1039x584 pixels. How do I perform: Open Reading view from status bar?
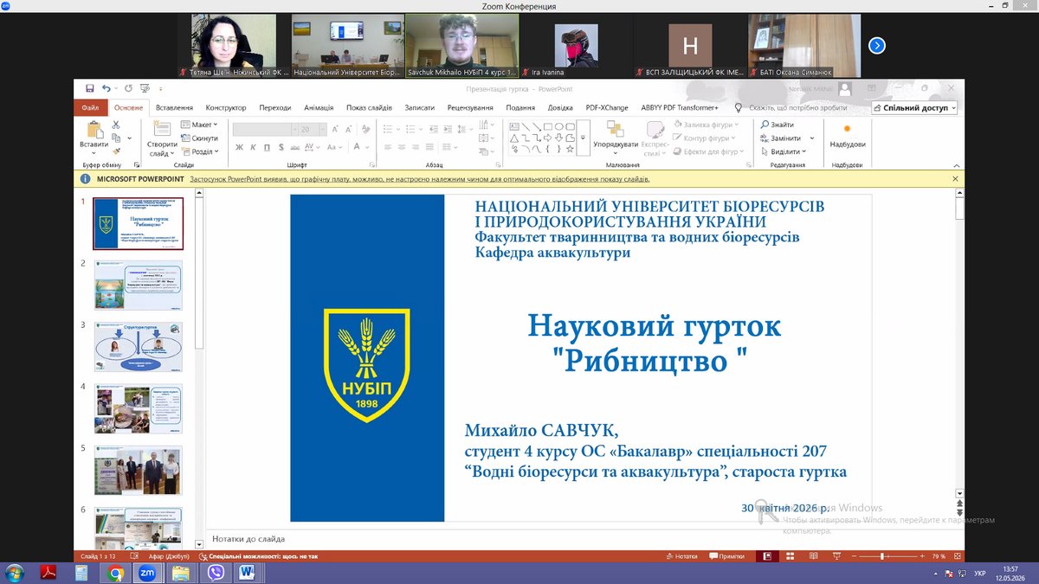[813, 556]
